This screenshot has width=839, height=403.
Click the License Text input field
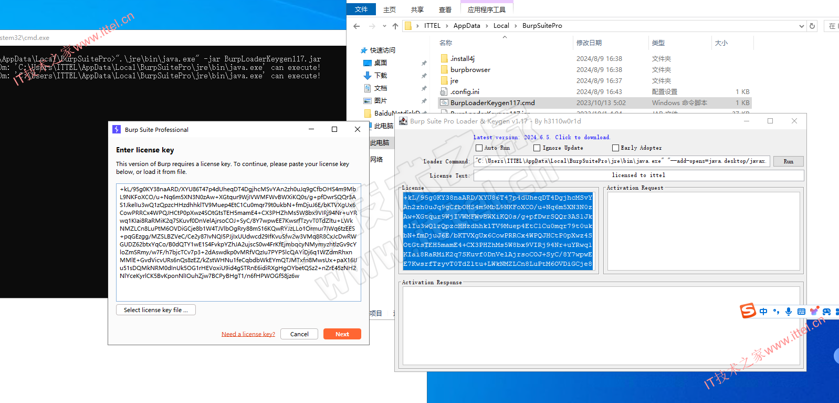638,175
